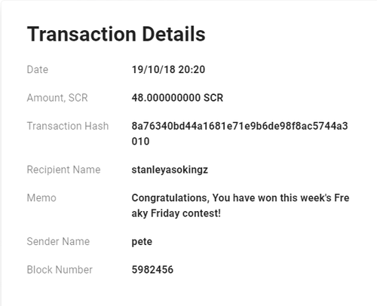Click the Block Number label
Viewport: 377px width, 306px height.
[x=60, y=270]
